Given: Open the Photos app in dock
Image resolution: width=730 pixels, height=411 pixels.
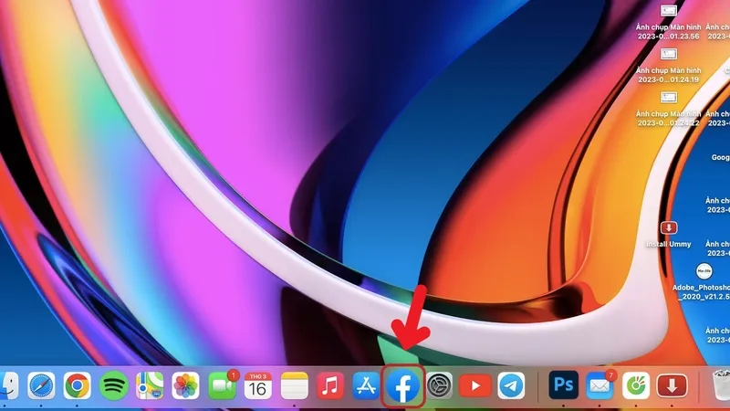Looking at the screenshot, I should pos(186,386).
